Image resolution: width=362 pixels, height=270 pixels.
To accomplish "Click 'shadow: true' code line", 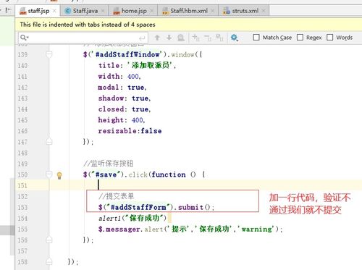I will [x=125, y=98].
